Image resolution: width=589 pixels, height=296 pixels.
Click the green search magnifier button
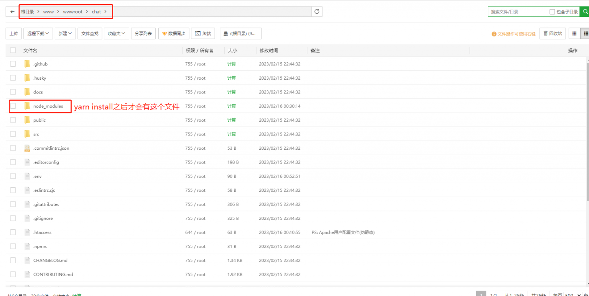(584, 11)
